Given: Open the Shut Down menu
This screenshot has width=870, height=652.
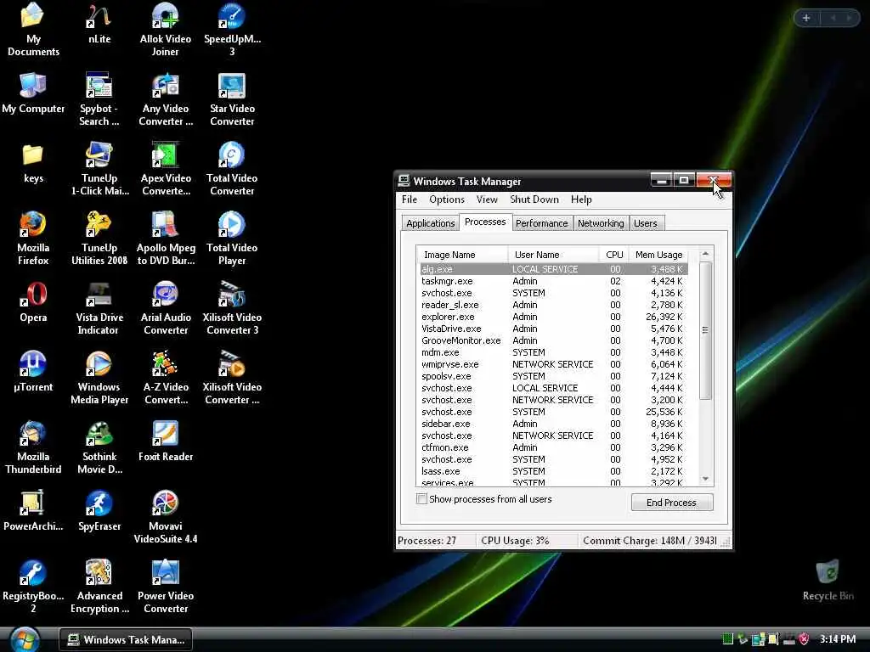Looking at the screenshot, I should 534,200.
